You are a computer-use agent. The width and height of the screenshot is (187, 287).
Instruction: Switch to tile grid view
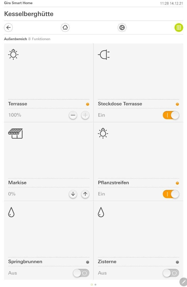coord(179,27)
